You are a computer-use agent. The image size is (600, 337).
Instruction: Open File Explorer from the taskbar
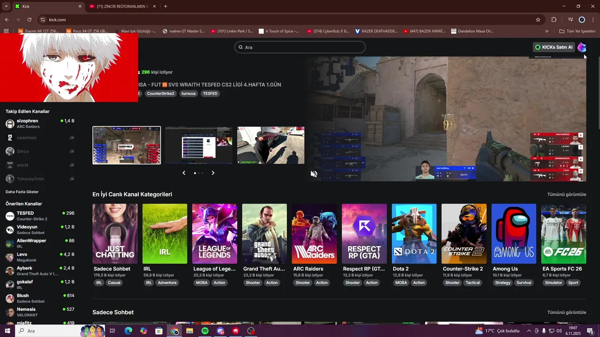pyautogui.click(x=189, y=331)
